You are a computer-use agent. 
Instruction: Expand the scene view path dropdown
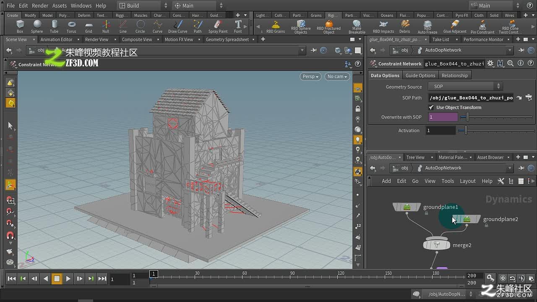point(302,50)
